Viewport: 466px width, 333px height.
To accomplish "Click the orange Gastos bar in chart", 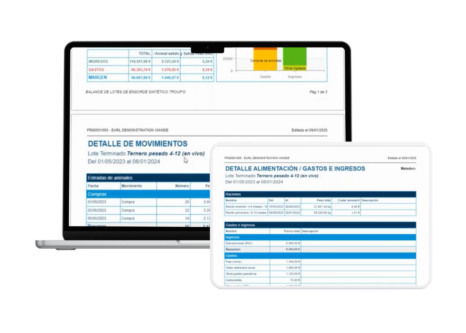I will pos(265,60).
